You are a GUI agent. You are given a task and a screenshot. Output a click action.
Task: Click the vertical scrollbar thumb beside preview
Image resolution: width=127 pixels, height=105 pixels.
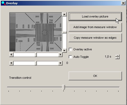tap(64, 32)
